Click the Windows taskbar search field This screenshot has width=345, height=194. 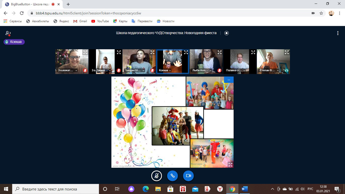(56, 189)
